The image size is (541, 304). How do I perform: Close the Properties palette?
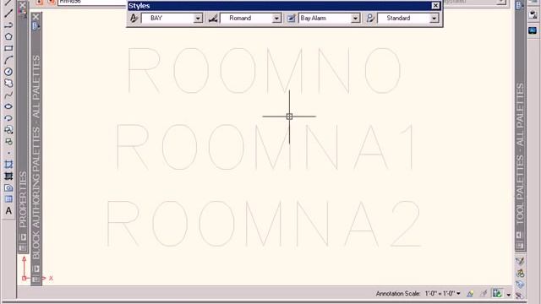[x=23, y=5]
